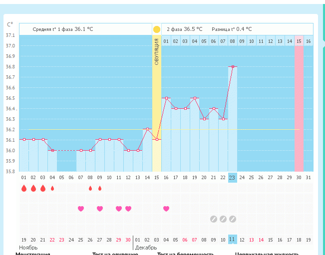Click the pencil note icon on day 23
The width and height of the screenshot is (325, 255).
coord(233,219)
